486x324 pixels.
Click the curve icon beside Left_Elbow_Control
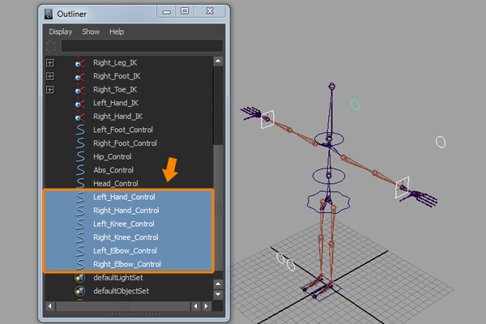coord(80,251)
